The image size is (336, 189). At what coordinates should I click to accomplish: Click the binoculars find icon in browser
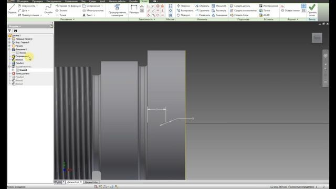pyautogui.click(x=15, y=30)
